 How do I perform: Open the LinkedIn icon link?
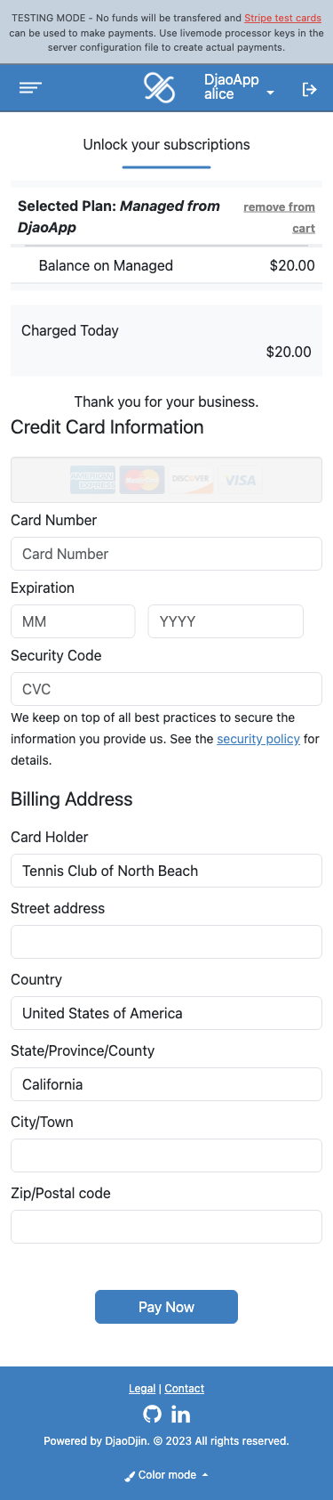180,1414
